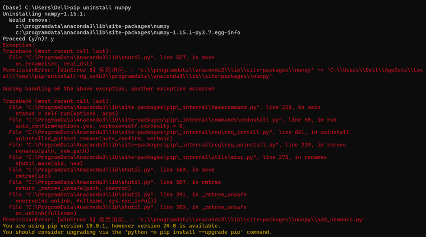
Task: Click the 'os.unlink(fullname)' line
Action: [46, 213]
